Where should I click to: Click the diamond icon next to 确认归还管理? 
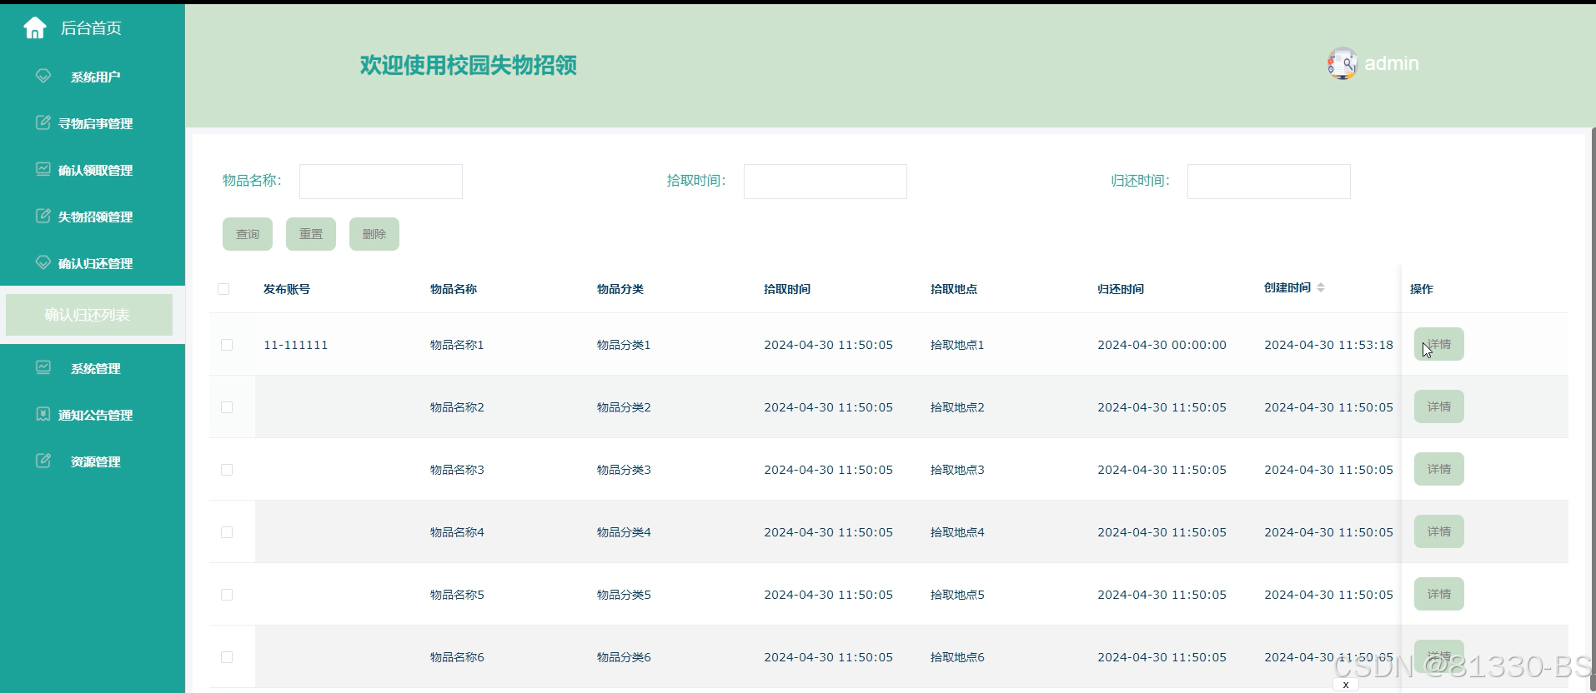coord(43,262)
